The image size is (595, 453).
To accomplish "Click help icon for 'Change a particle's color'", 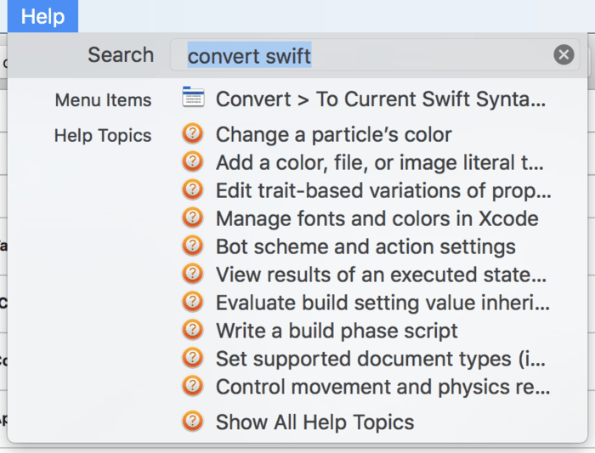I will [x=193, y=134].
